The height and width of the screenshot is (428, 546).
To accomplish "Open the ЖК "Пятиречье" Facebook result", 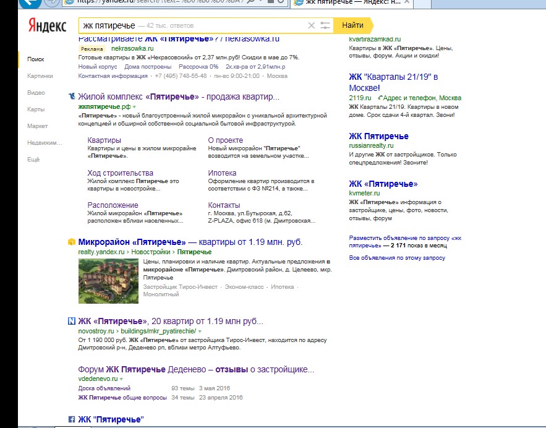I will 111,419.
